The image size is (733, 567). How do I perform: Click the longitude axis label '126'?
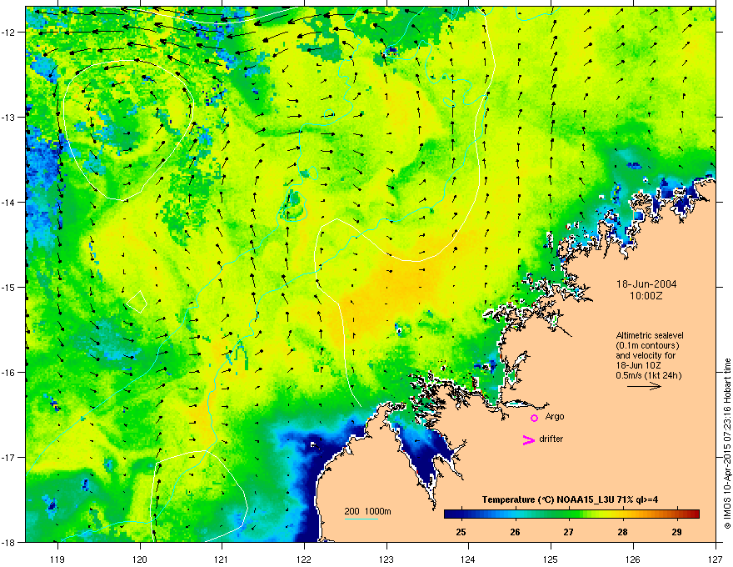point(633,559)
